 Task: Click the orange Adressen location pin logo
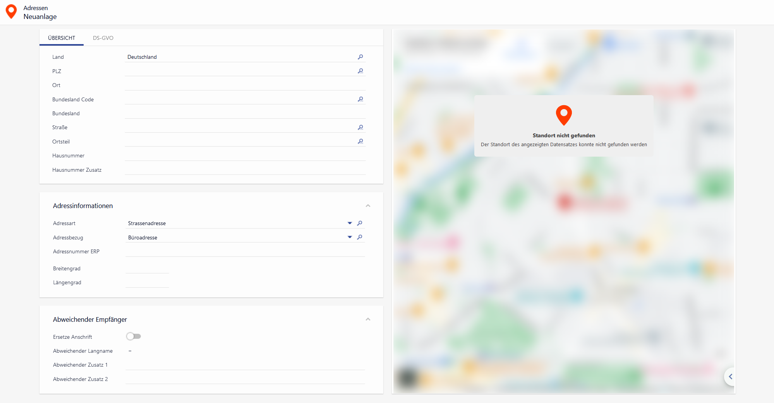[x=11, y=12]
